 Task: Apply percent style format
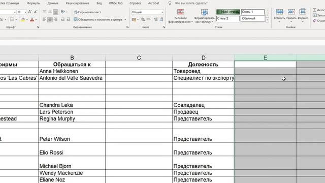point(143,20)
